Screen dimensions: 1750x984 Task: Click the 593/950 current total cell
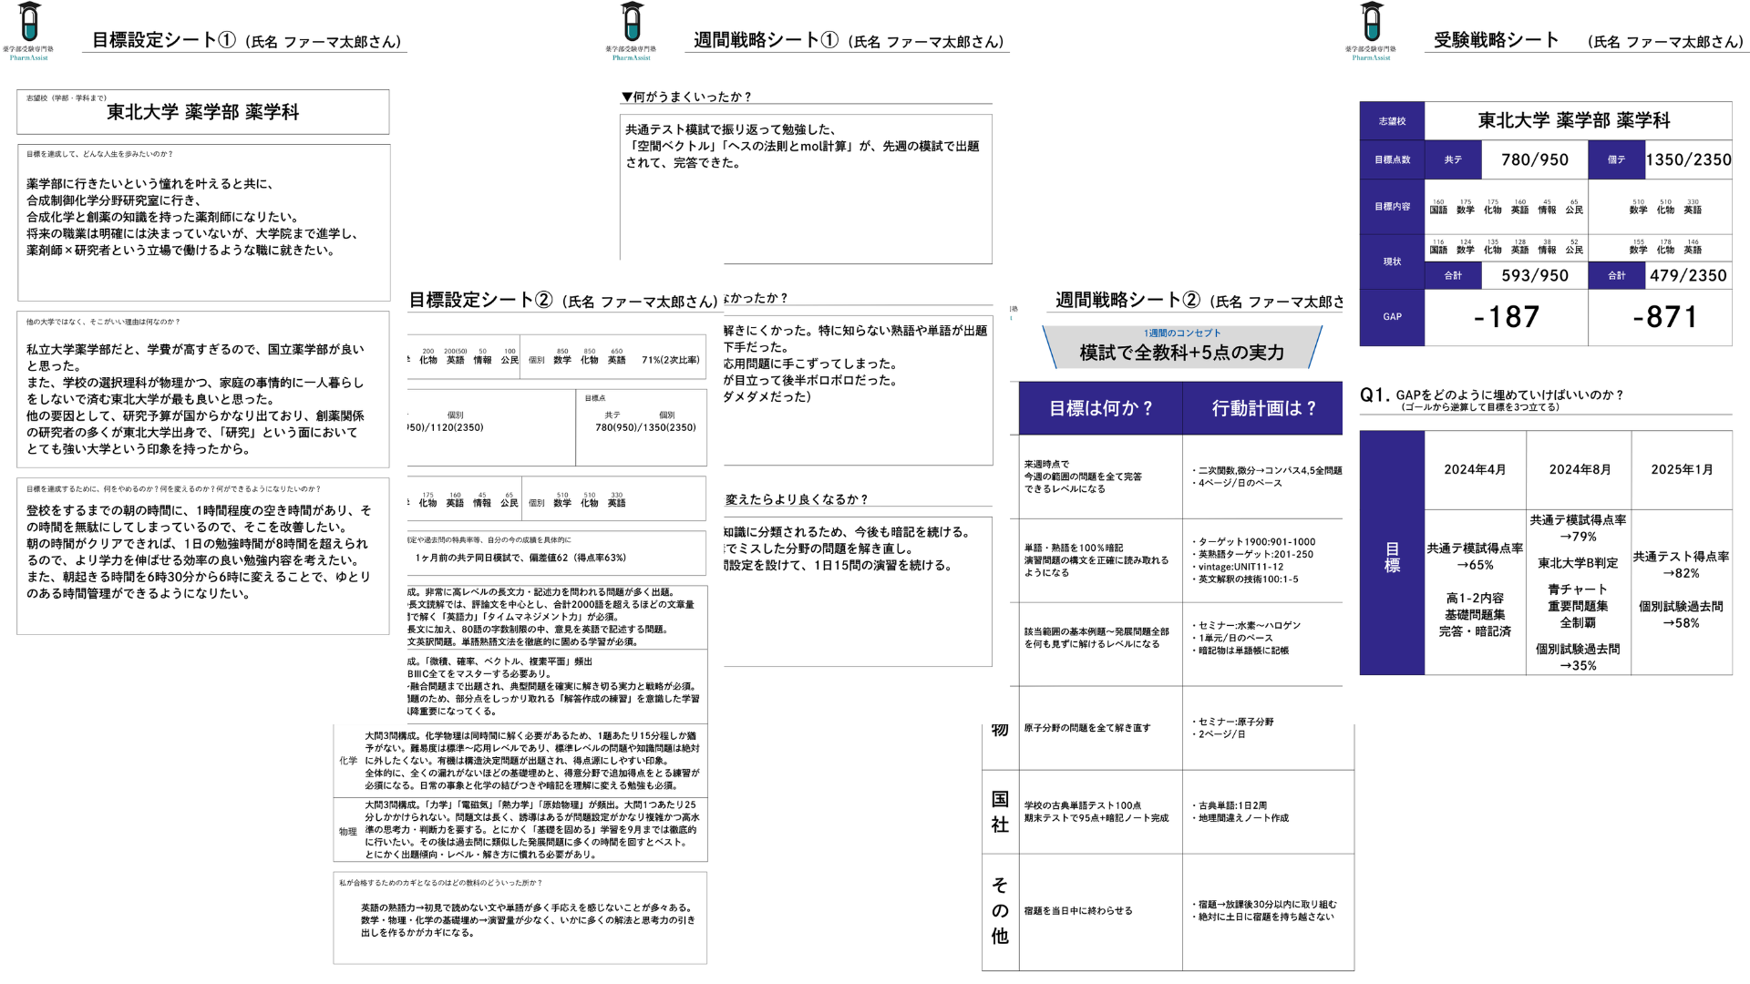(x=1535, y=275)
